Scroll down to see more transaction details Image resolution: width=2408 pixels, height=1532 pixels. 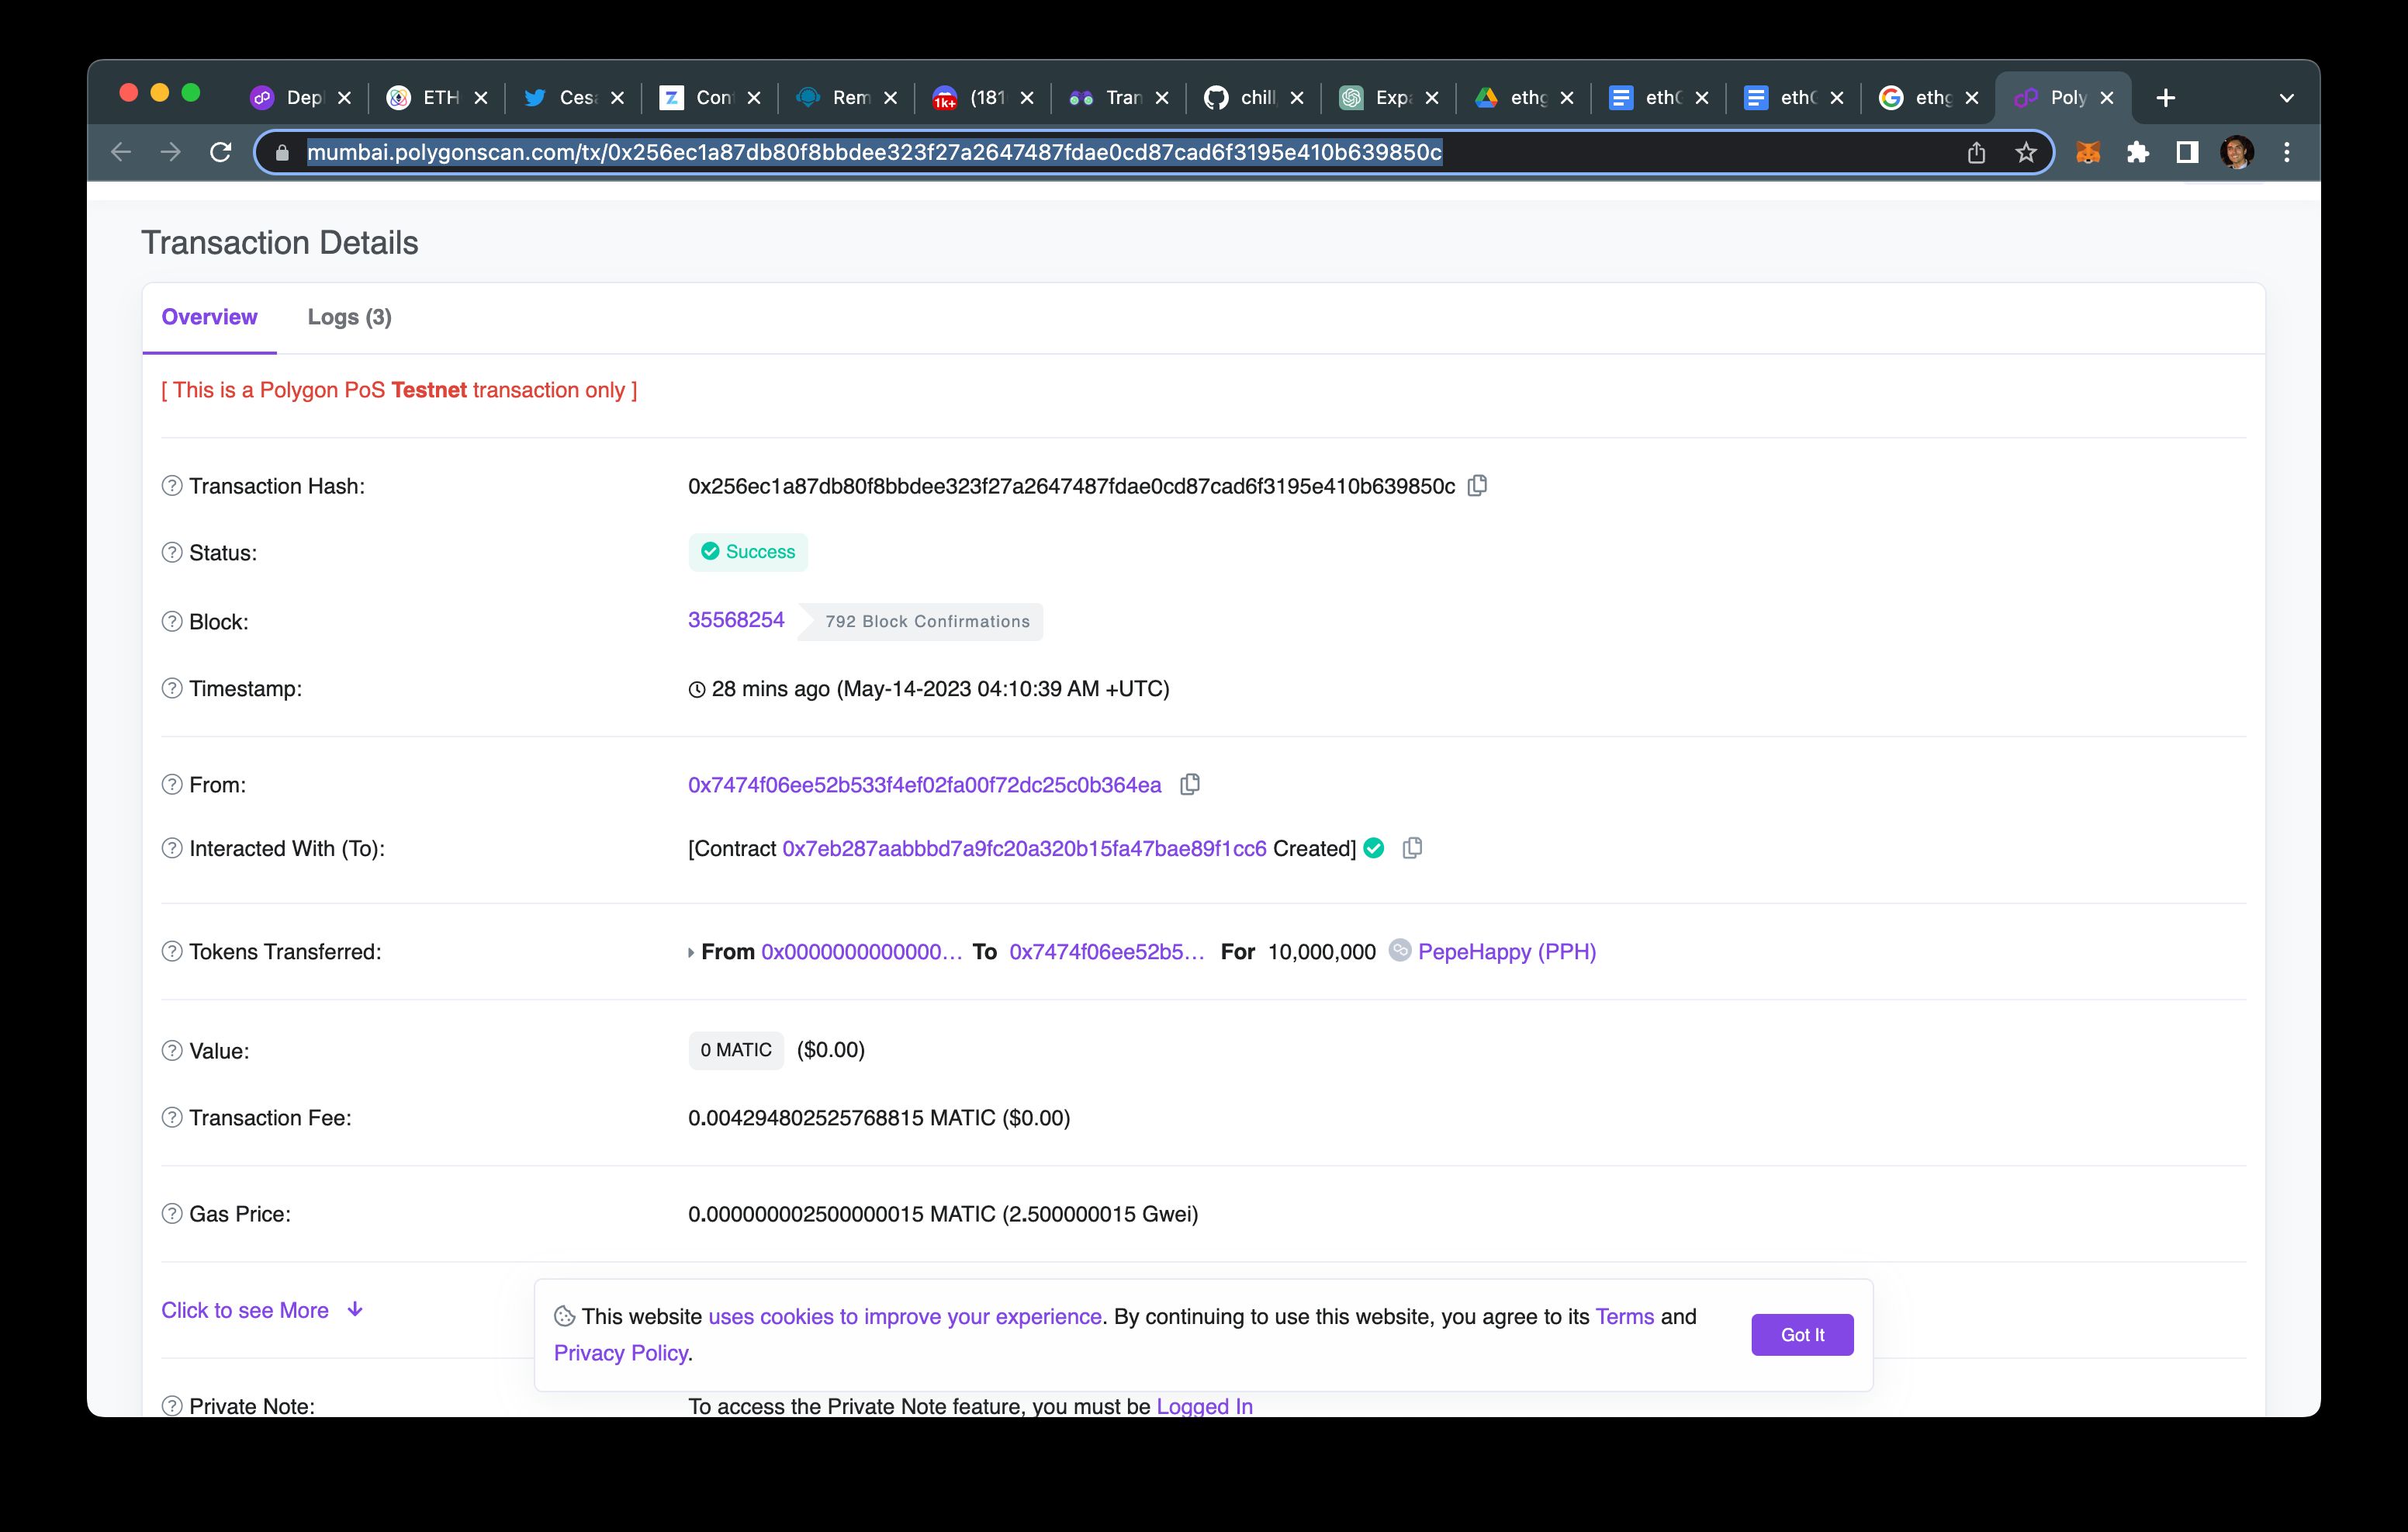[x=261, y=1309]
